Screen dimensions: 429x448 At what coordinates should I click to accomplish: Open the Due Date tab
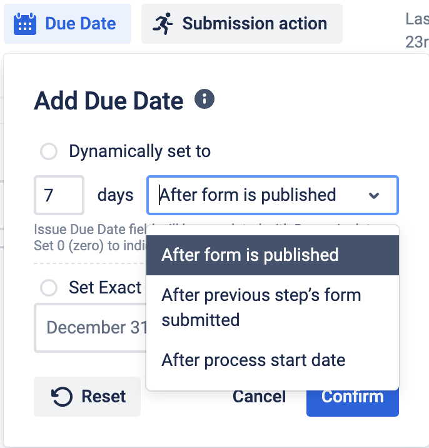tap(68, 24)
